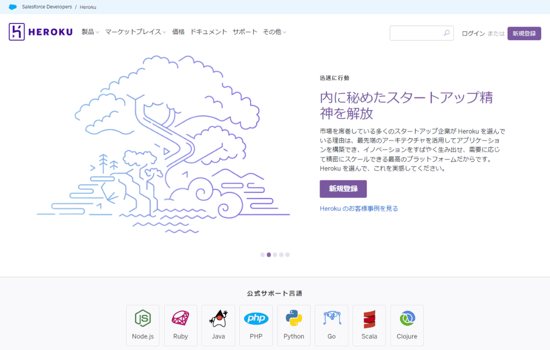This screenshot has width=550, height=350.
Task: Expand the 製品 dropdown menu
Action: pyautogui.click(x=90, y=32)
